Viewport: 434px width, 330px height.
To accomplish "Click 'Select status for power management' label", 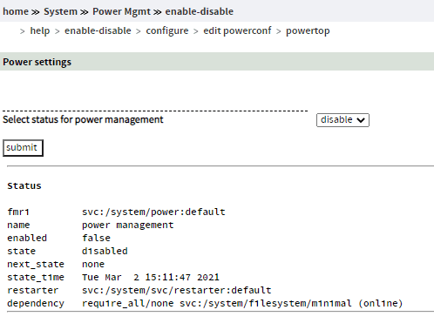I will [x=83, y=119].
